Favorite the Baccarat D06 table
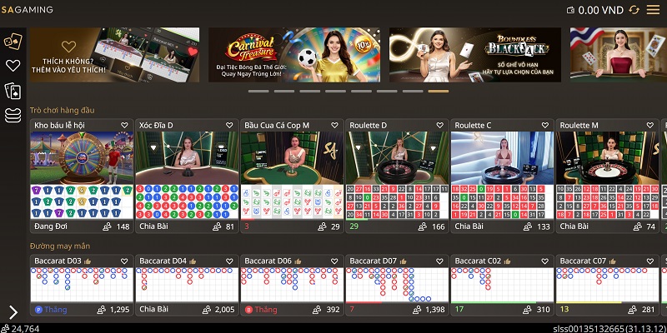Viewport: 667px width, 333px height. pyautogui.click(x=334, y=261)
